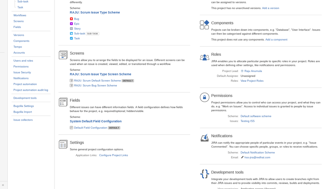Open the Sub-task issue type link
This screenshot has width=322, height=189.
[80, 33]
